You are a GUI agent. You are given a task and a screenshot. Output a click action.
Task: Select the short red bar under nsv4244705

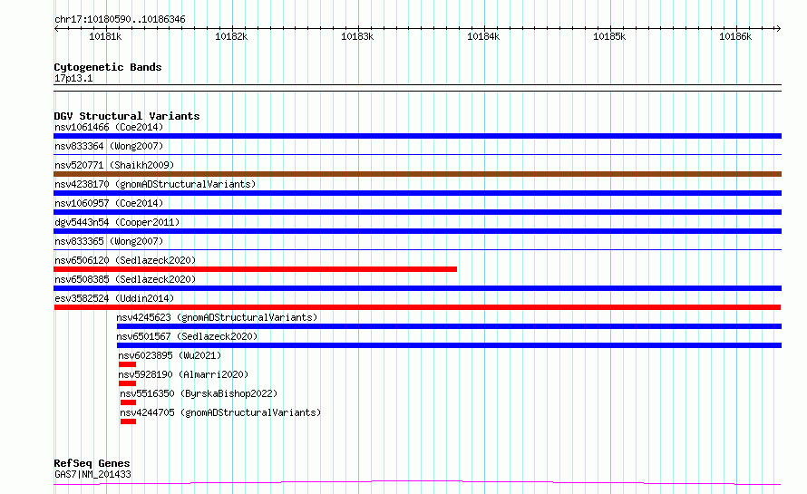128,421
